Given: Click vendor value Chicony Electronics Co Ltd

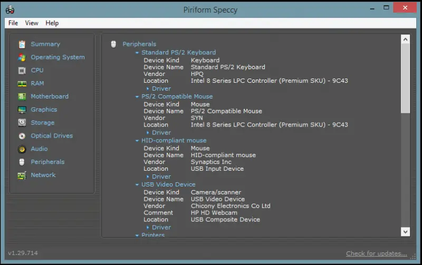Looking at the screenshot, I should click(231, 206).
